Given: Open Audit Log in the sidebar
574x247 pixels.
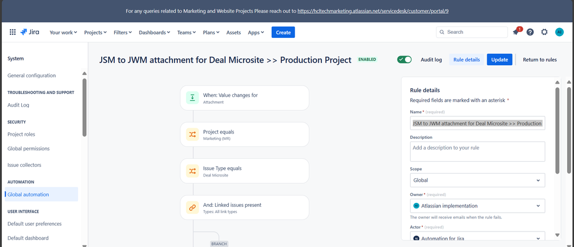Looking at the screenshot, I should pos(18,105).
